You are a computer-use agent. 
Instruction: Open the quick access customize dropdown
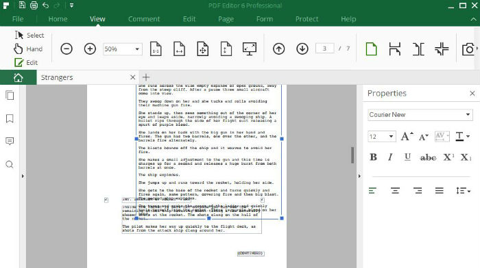(x=71, y=5)
